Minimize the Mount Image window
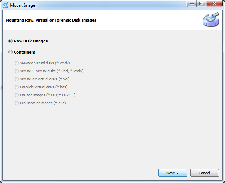225x183 pixels. [192, 4]
